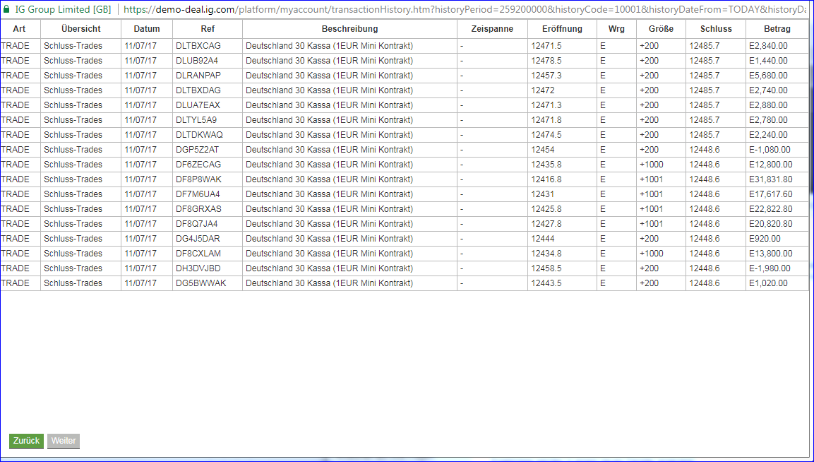Select reference DLUB92A4

tap(197, 61)
